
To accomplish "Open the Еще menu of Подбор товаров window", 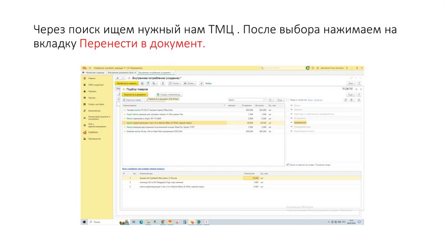I will click(351, 95).
